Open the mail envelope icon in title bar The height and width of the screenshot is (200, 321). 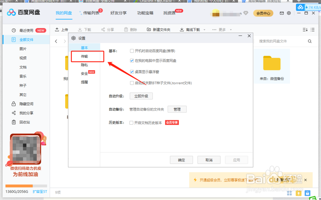(x=282, y=13)
